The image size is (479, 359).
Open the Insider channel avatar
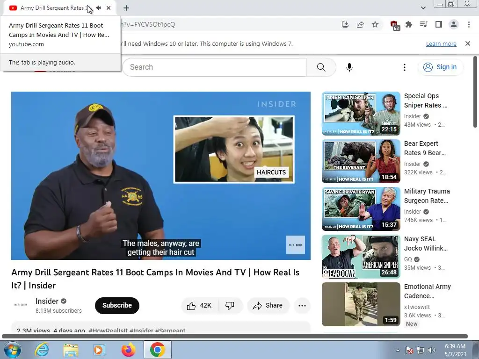point(21,305)
